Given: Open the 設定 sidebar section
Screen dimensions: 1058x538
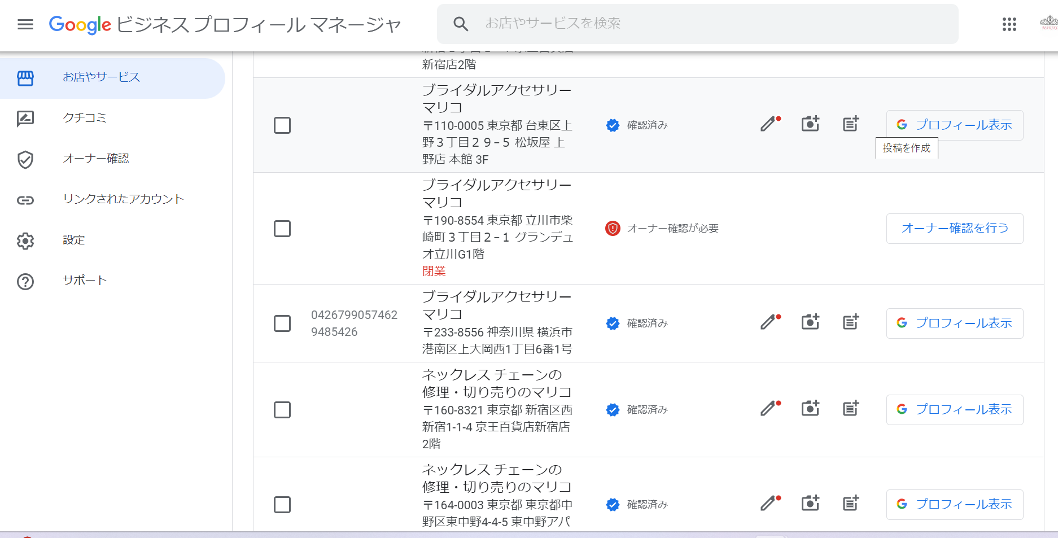Looking at the screenshot, I should click(x=74, y=240).
